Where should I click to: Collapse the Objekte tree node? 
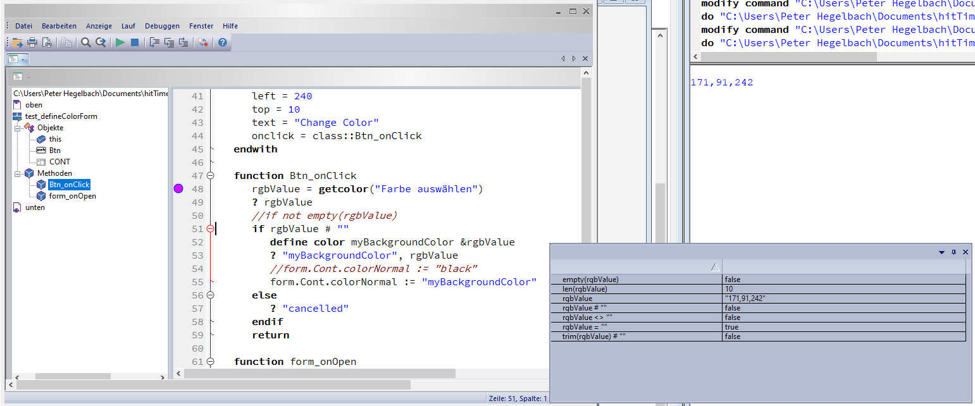pyautogui.click(x=18, y=128)
